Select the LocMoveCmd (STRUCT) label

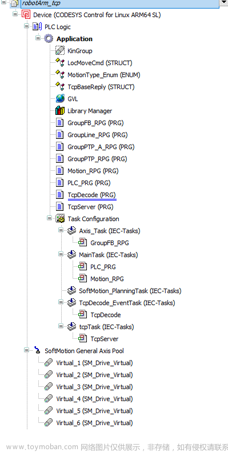pos(100,63)
